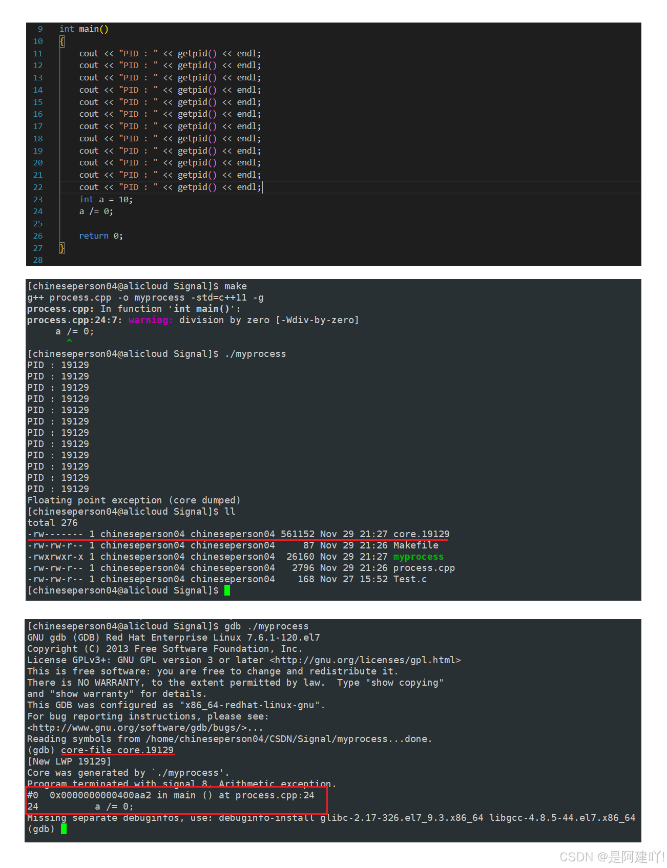Click the 'a /= 0;' code line
Viewport: 667px width, 868px height.
96,211
